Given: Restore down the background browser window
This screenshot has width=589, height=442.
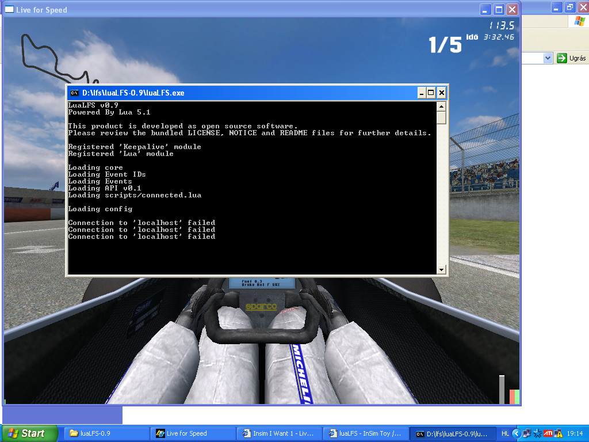Looking at the screenshot, I should coord(570,7).
